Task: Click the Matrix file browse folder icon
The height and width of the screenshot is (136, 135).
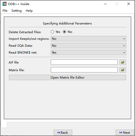Action: tap(123, 70)
